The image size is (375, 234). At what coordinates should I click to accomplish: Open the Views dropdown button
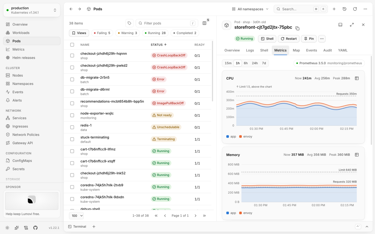click(x=79, y=33)
